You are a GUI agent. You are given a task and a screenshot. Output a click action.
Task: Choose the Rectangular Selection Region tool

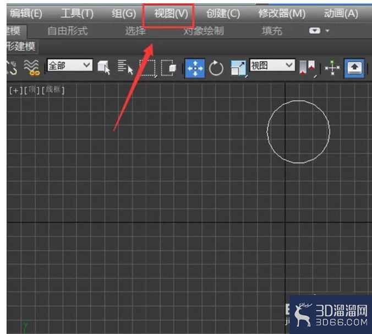point(148,68)
